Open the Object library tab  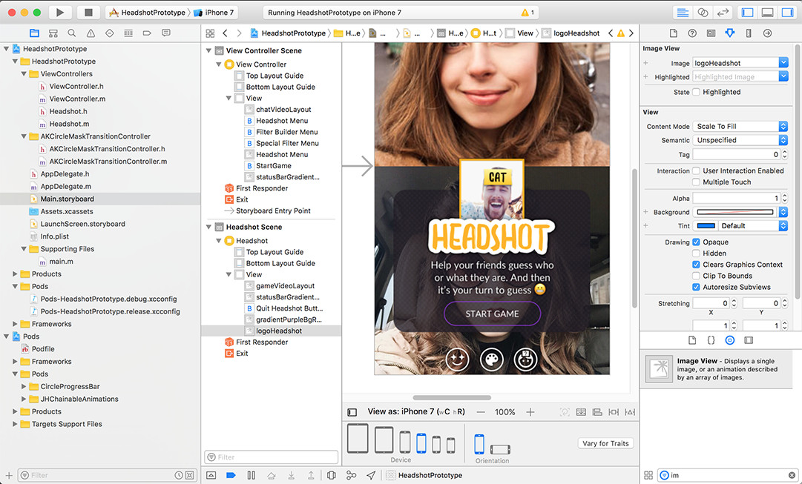(729, 340)
